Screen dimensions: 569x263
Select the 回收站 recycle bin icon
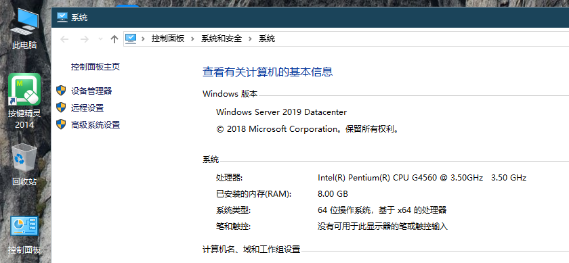coord(24,165)
